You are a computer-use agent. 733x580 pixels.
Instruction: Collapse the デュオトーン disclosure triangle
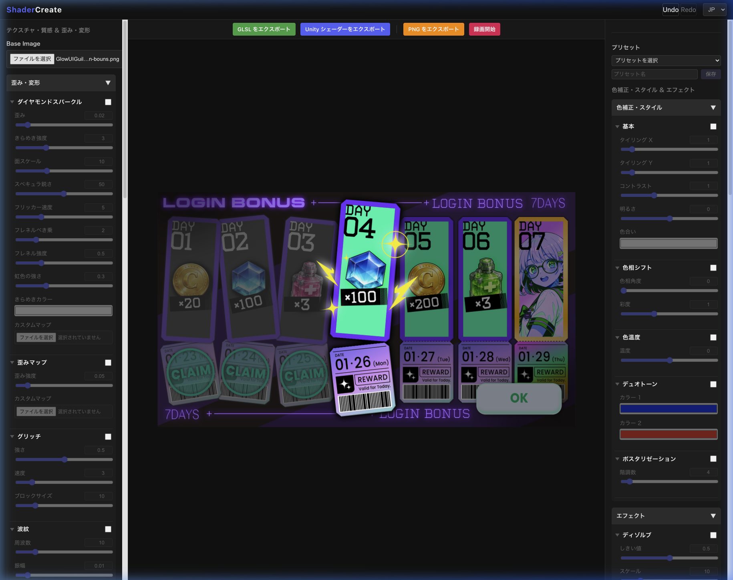pos(617,384)
